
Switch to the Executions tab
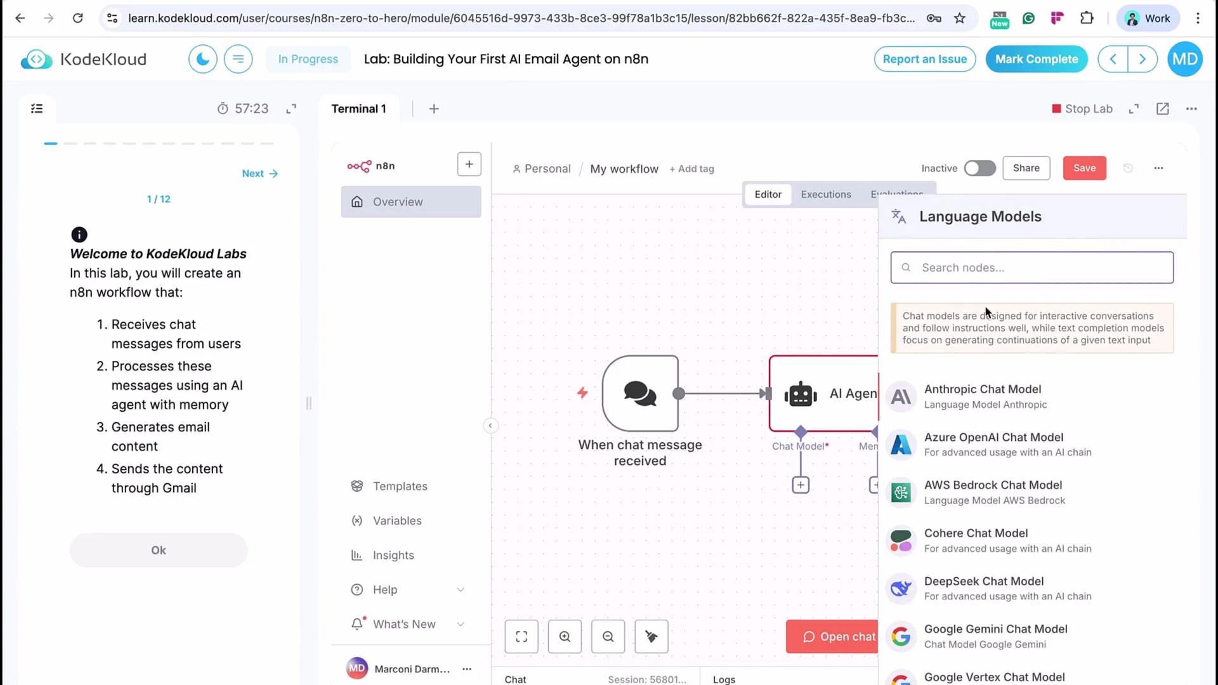click(826, 195)
